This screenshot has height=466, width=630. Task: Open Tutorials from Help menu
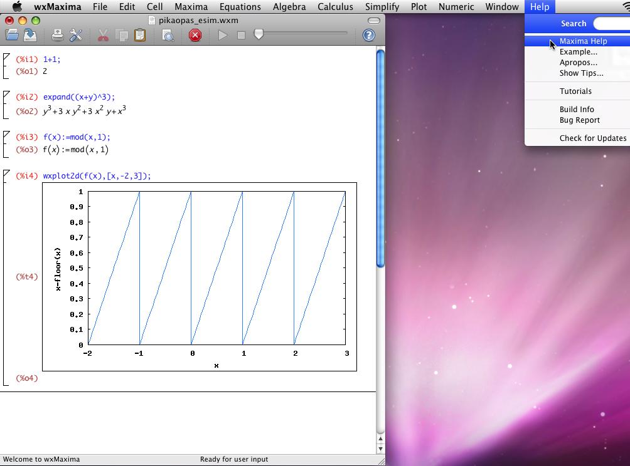[577, 91]
